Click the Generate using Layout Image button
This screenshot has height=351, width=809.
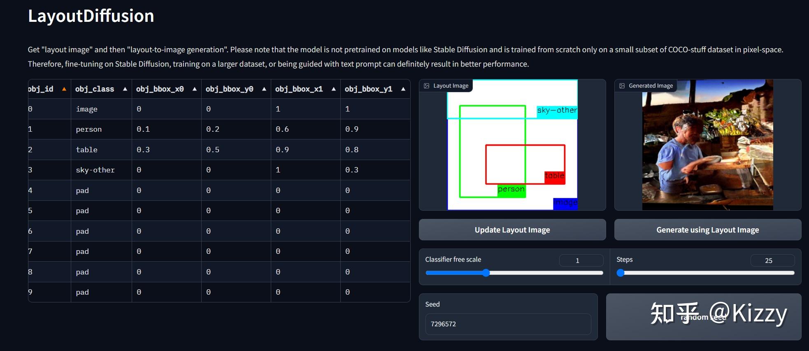(708, 230)
